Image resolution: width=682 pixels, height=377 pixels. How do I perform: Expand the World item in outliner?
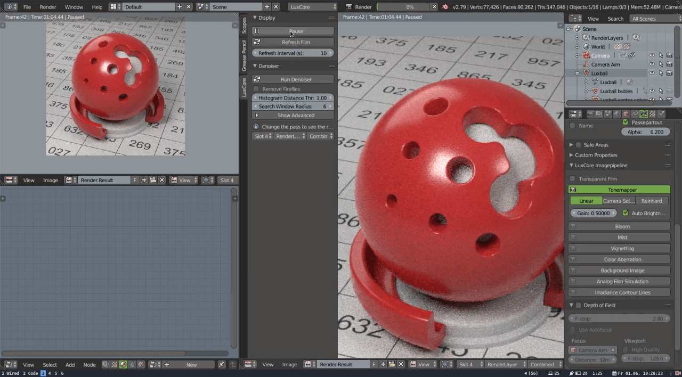[577, 47]
